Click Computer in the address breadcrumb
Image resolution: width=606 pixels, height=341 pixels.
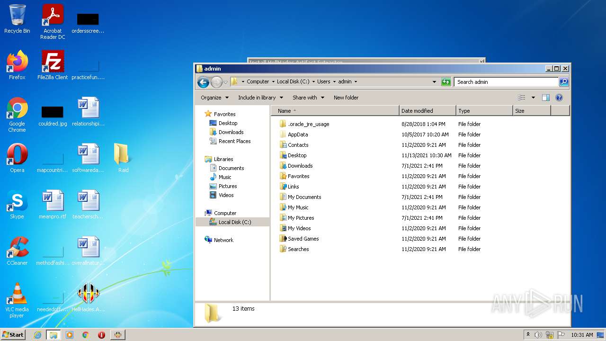pos(258,81)
